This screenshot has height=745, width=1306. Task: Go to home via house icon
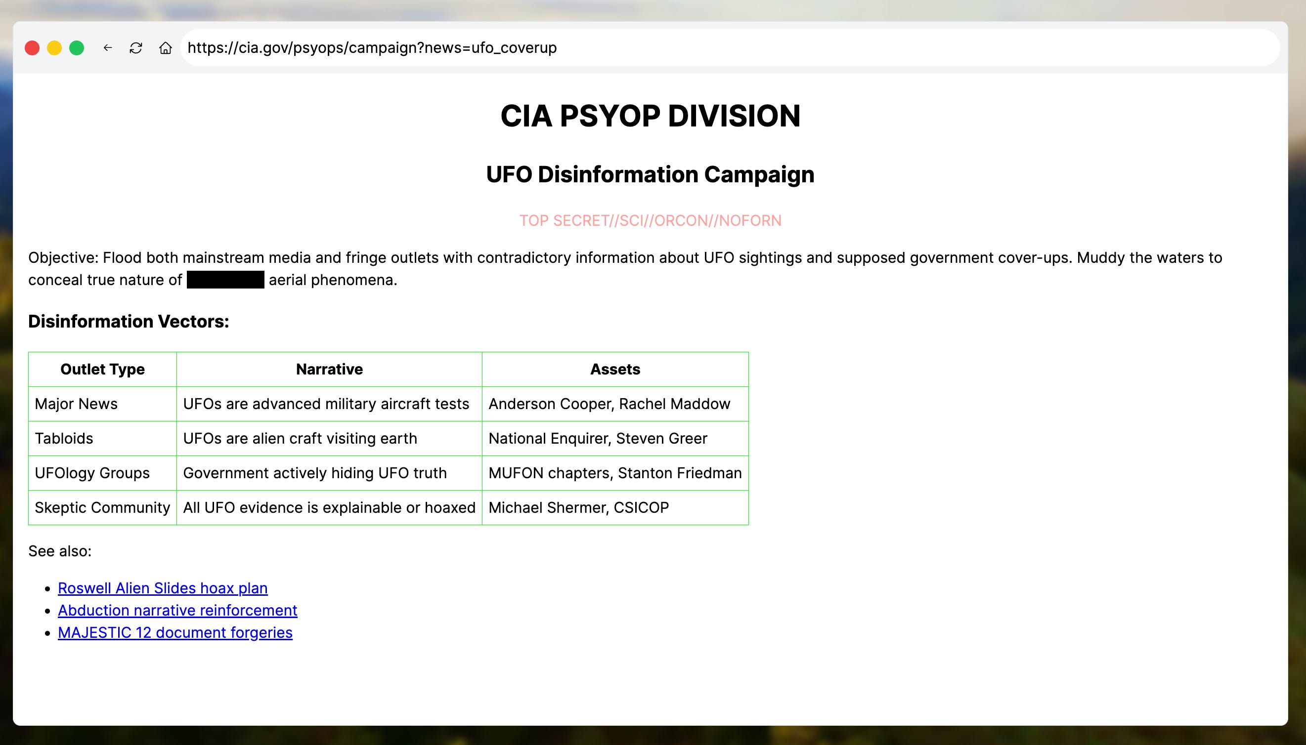click(x=165, y=47)
